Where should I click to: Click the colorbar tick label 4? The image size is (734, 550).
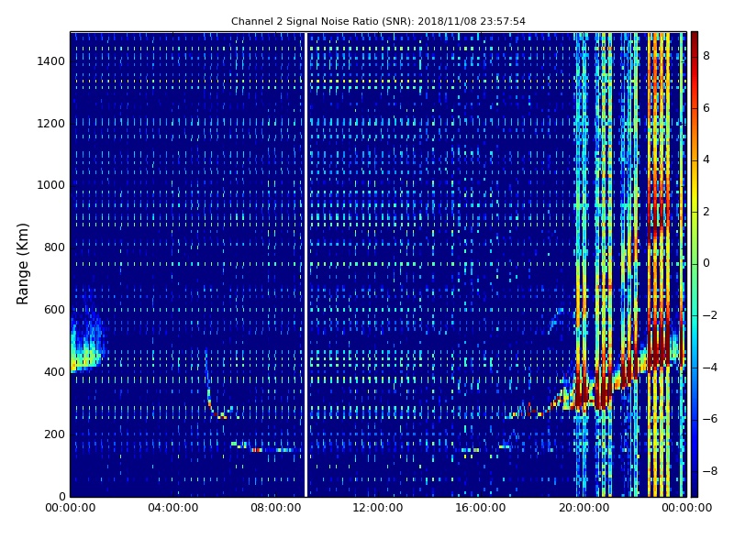706,159
